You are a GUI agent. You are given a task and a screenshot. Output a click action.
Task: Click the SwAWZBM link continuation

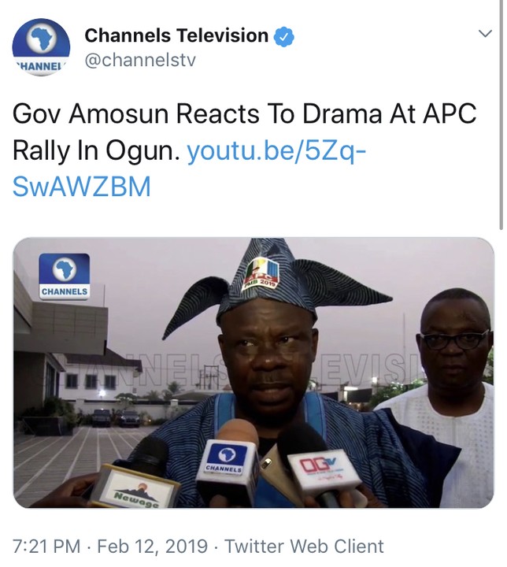pos(81,187)
